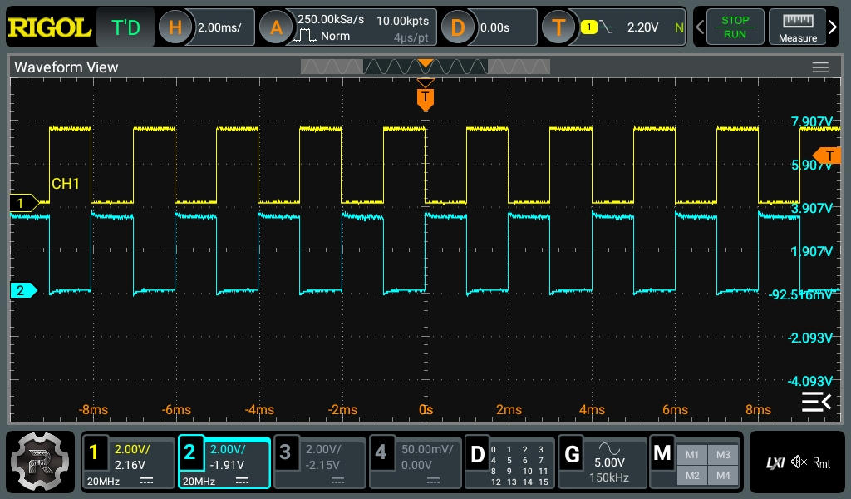Click the delay D icon in the top bar

click(x=457, y=27)
